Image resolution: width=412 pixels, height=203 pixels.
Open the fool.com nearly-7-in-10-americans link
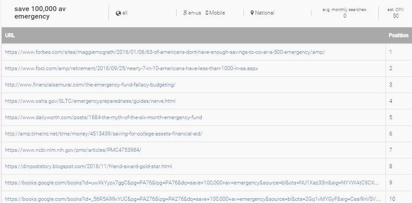pos(131,68)
